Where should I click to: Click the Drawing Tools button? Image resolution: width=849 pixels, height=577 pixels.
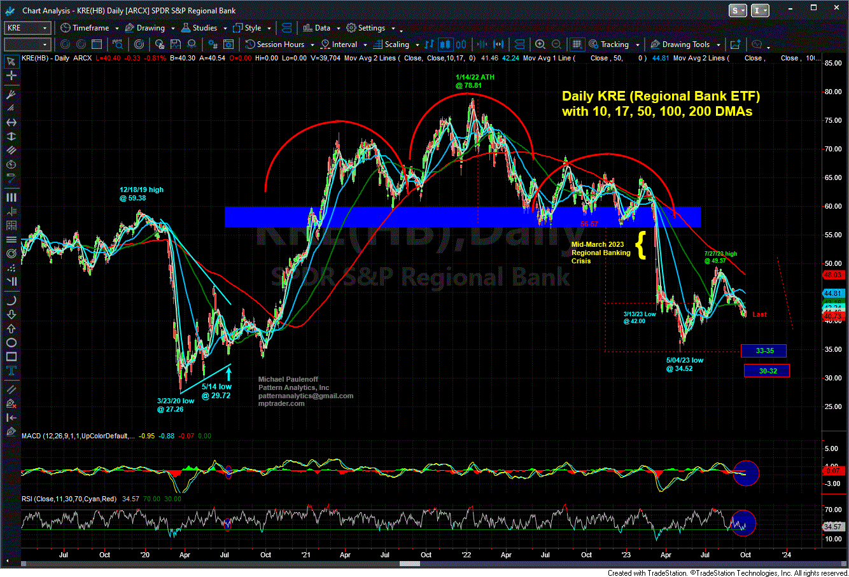click(680, 45)
